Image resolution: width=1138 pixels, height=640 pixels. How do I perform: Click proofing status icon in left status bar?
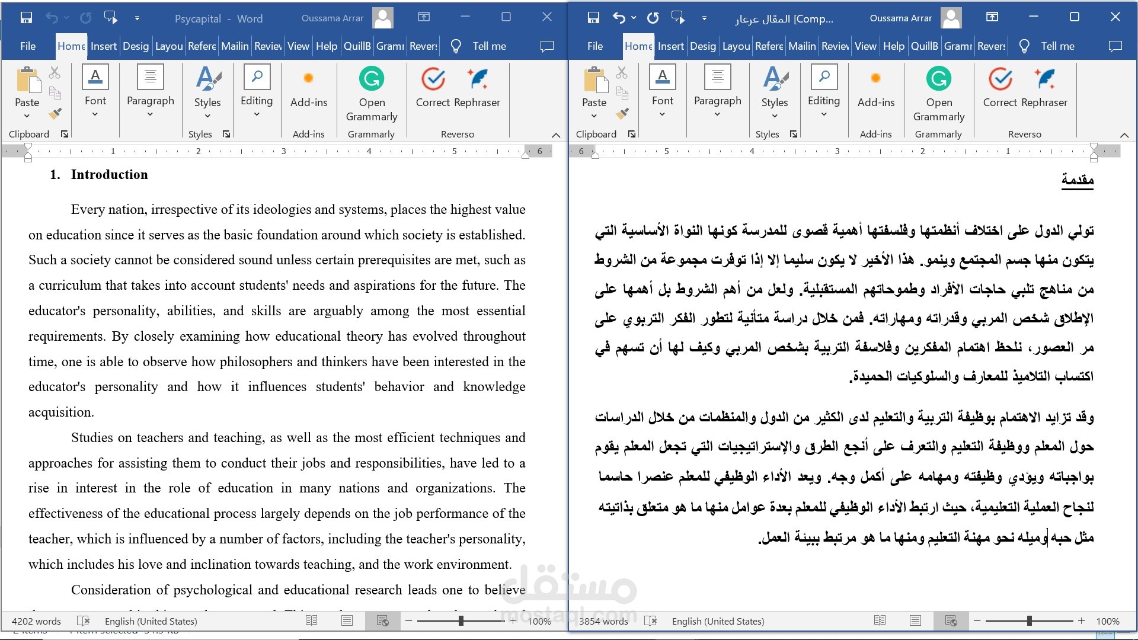point(83,621)
